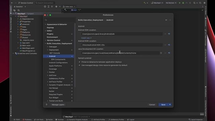
Task: Click the back navigation arrow in Preferences header
Action: 166,20
